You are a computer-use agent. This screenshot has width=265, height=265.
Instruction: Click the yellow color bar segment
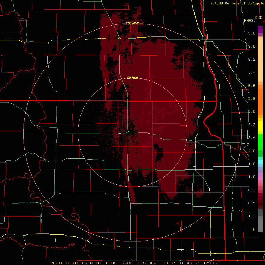pos(260,126)
